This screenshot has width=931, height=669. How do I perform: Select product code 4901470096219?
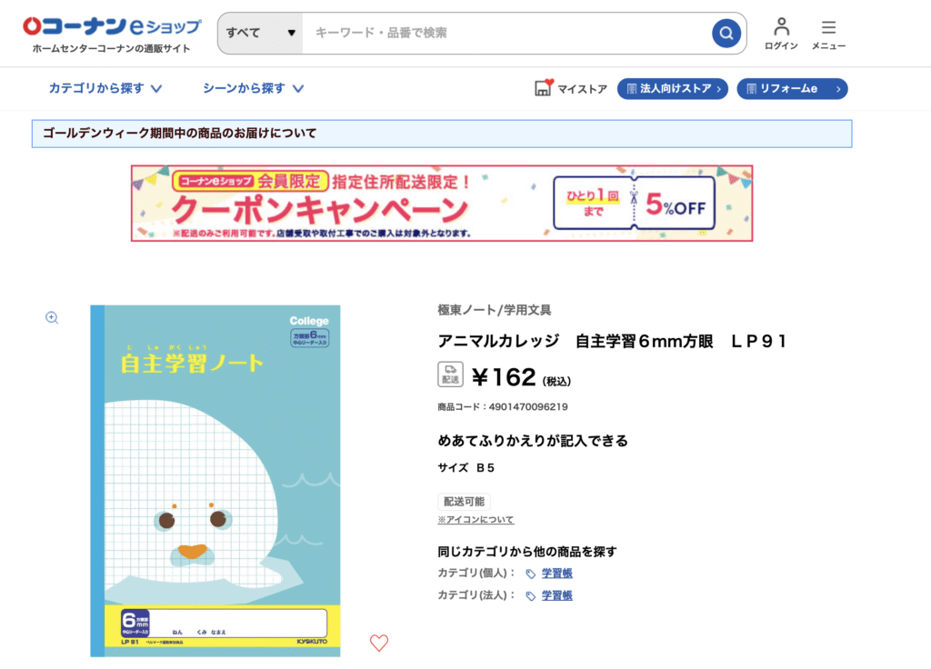tap(528, 407)
